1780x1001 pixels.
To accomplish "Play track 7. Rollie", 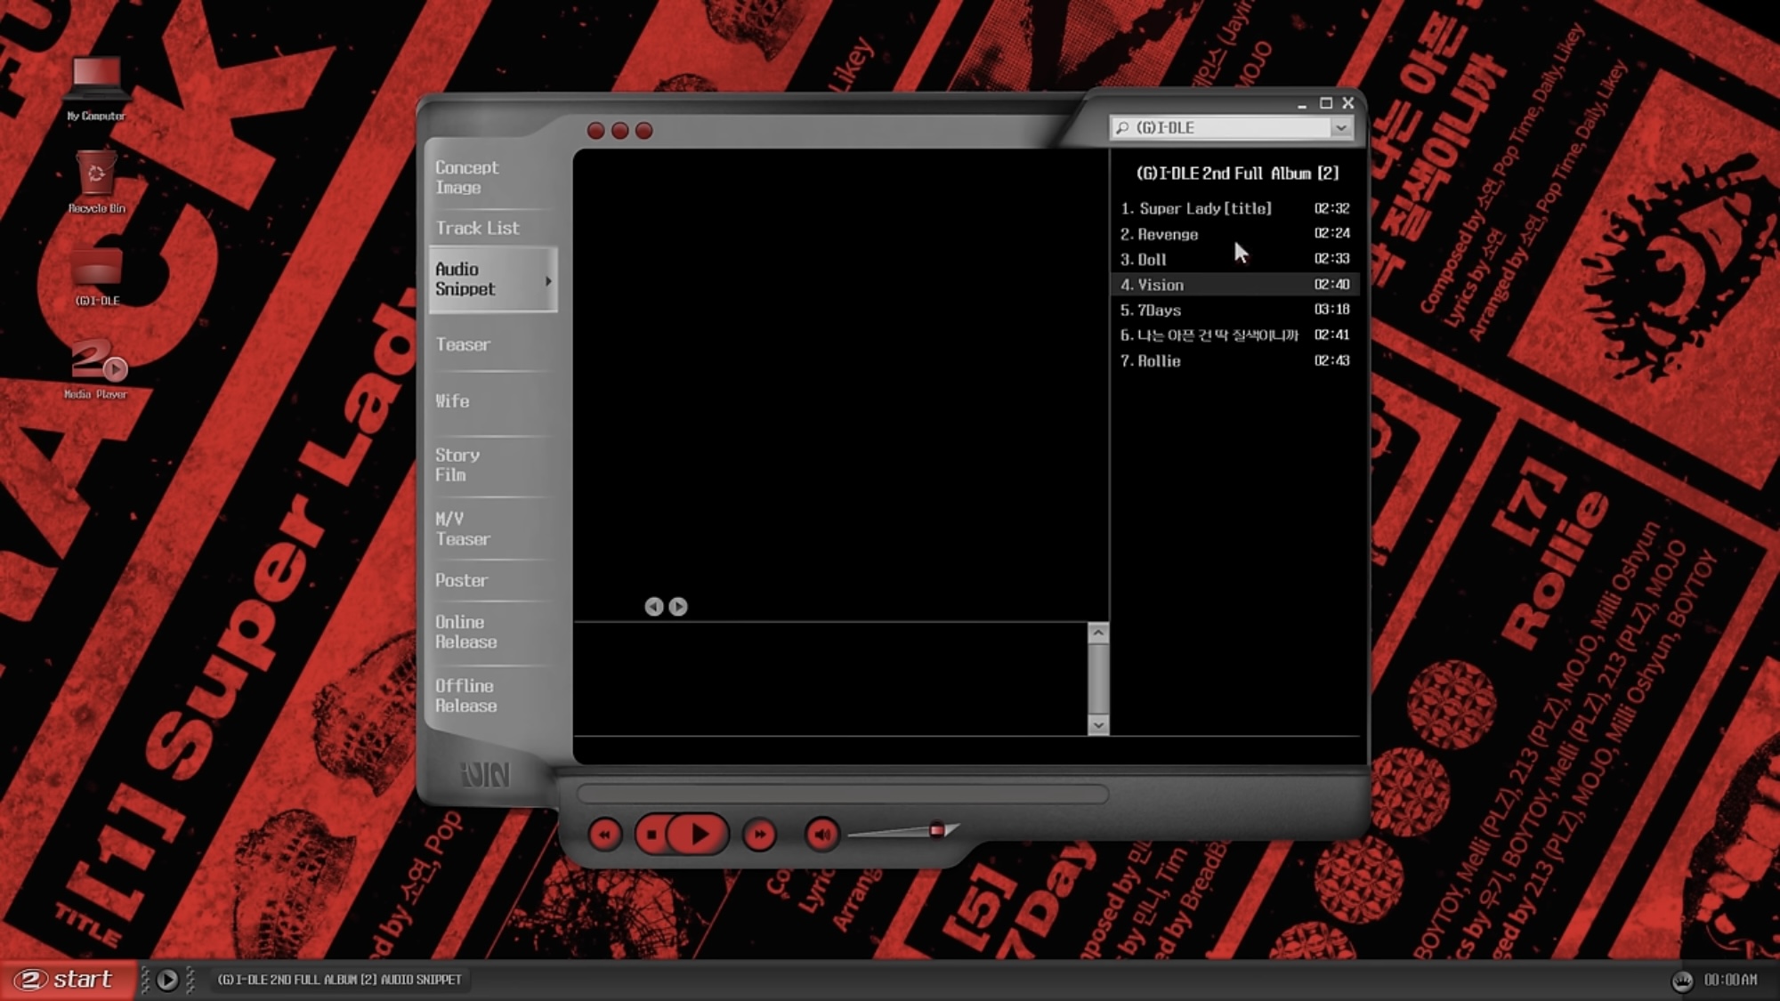I will tap(1234, 361).
